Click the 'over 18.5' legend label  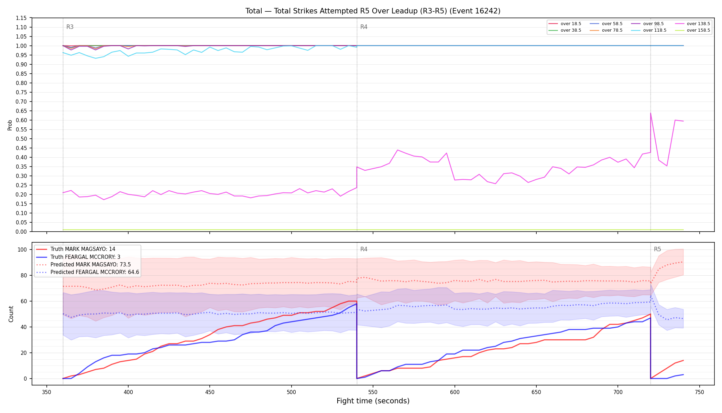click(571, 24)
